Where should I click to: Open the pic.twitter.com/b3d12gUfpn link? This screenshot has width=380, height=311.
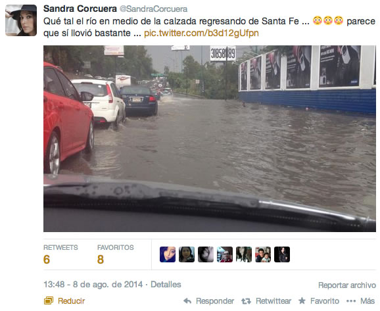pos(201,33)
